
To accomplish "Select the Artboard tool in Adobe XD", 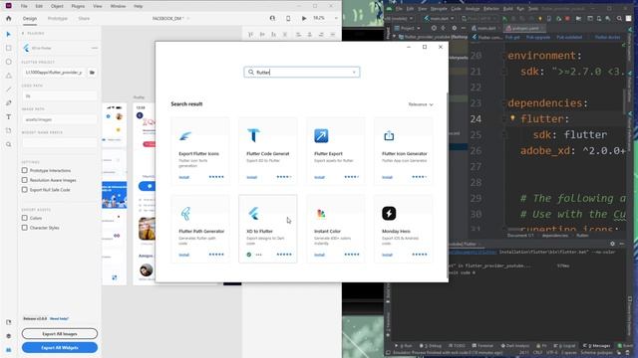I will [9, 130].
